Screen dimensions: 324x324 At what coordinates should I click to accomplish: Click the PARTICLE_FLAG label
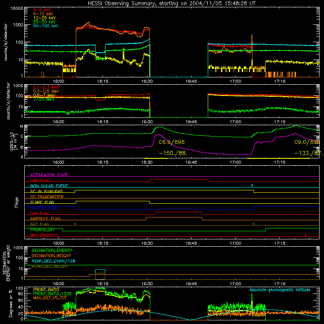(45, 218)
